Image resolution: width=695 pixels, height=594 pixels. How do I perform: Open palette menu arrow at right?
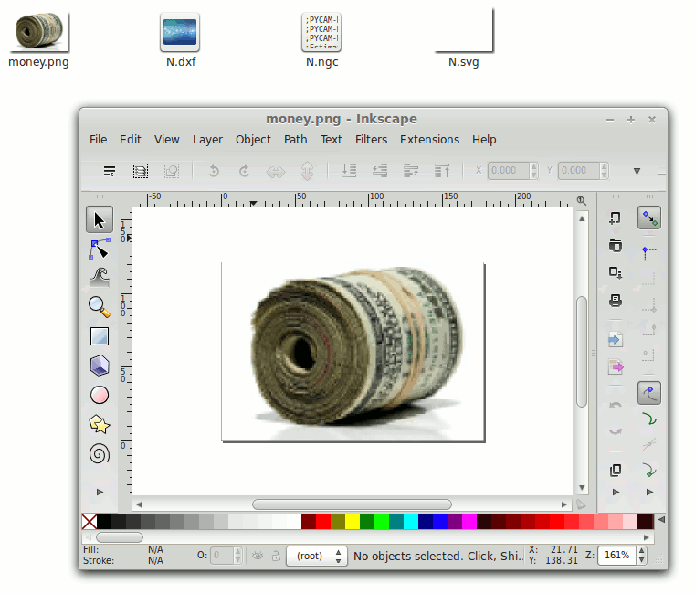[x=661, y=519]
